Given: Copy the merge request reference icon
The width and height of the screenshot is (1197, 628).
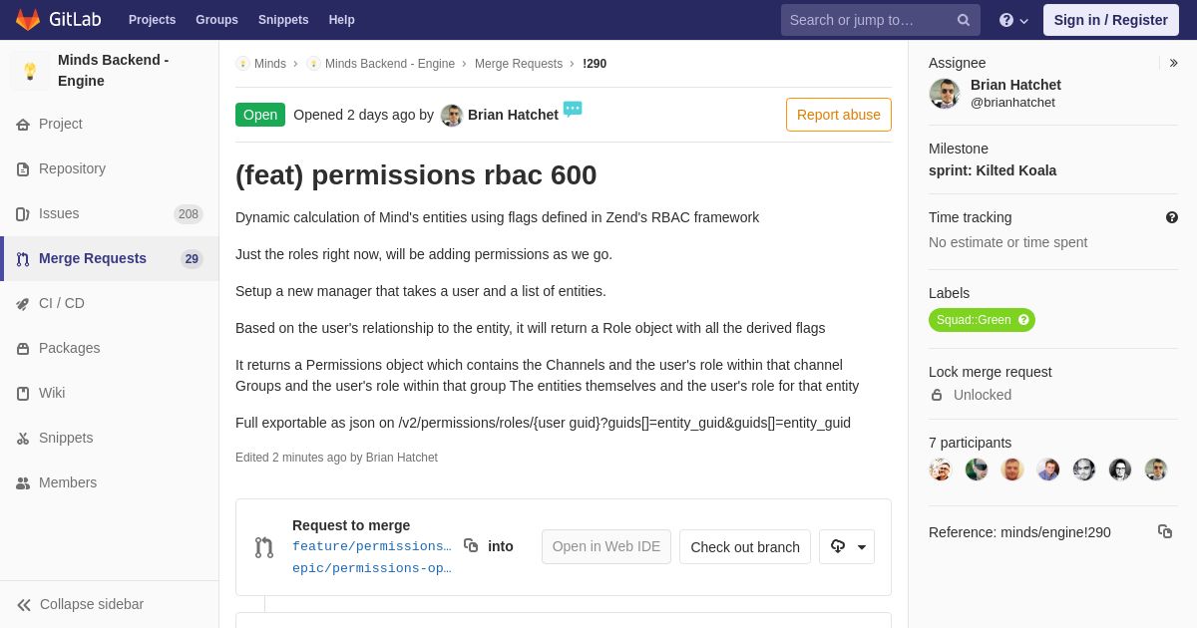Looking at the screenshot, I should 1164,531.
